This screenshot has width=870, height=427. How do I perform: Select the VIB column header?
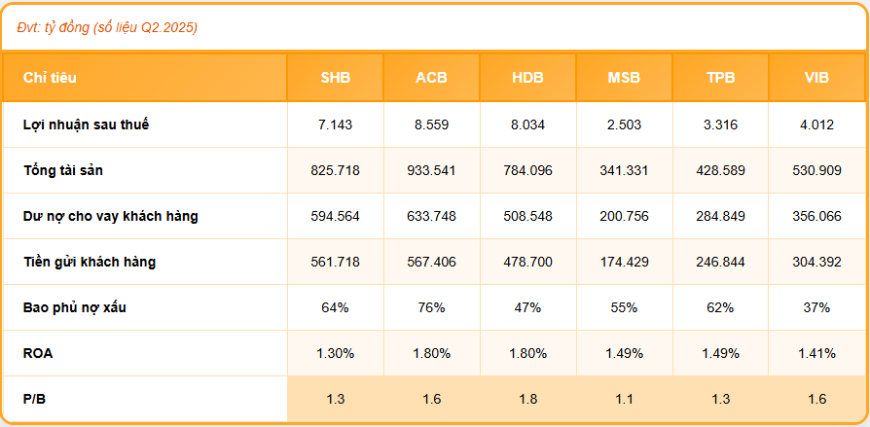[816, 78]
